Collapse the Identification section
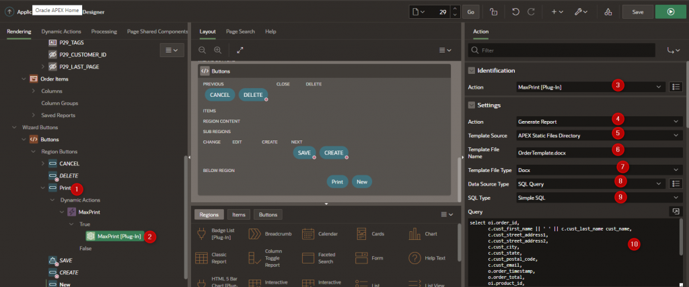 click(x=472, y=71)
